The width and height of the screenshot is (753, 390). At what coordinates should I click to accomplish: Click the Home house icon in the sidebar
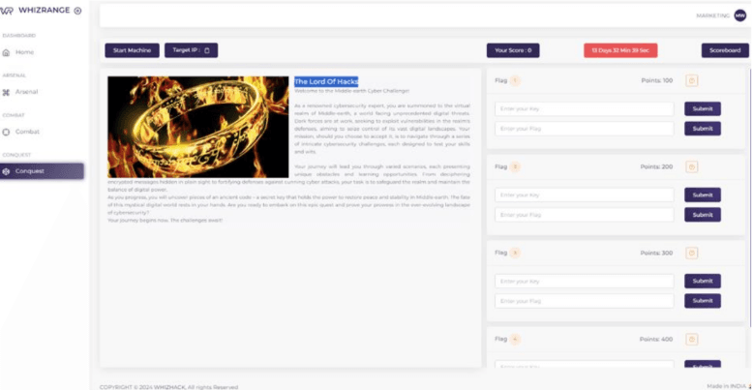pyautogui.click(x=6, y=52)
